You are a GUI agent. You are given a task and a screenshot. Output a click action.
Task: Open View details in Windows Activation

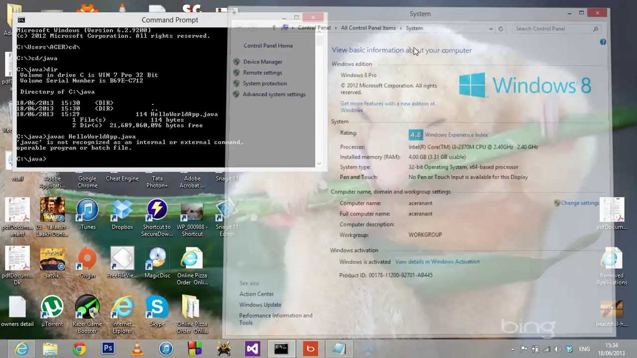(437, 262)
